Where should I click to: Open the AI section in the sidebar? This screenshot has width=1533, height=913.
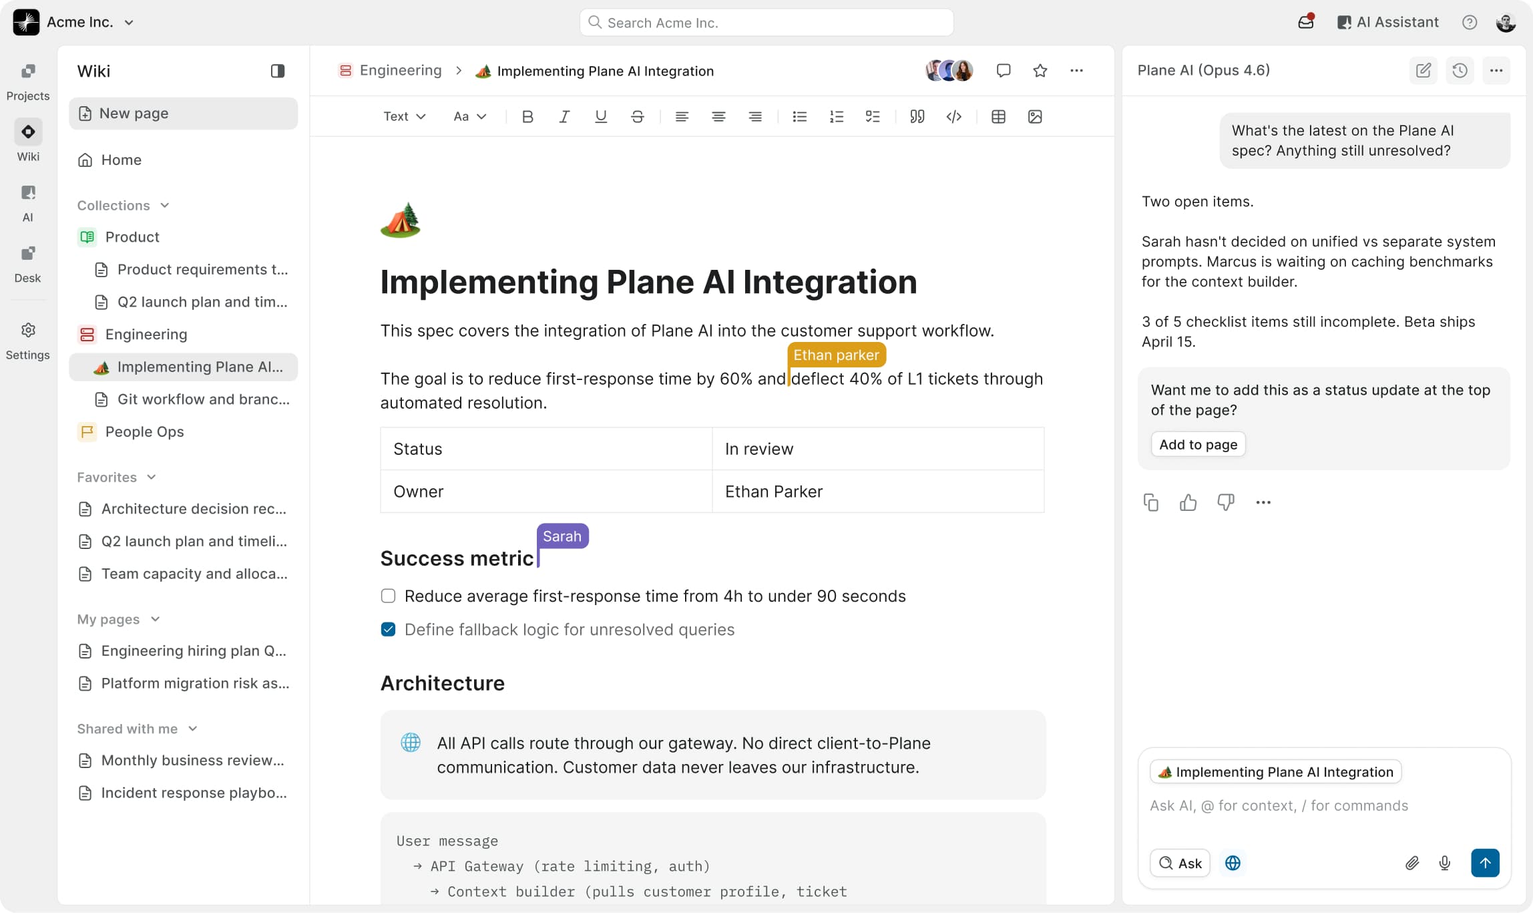[27, 201]
